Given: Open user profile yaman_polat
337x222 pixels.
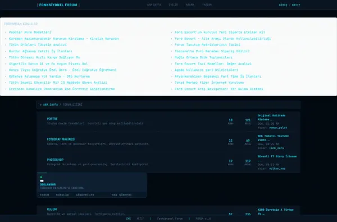Looking at the screenshot, I should click(x=278, y=128).
